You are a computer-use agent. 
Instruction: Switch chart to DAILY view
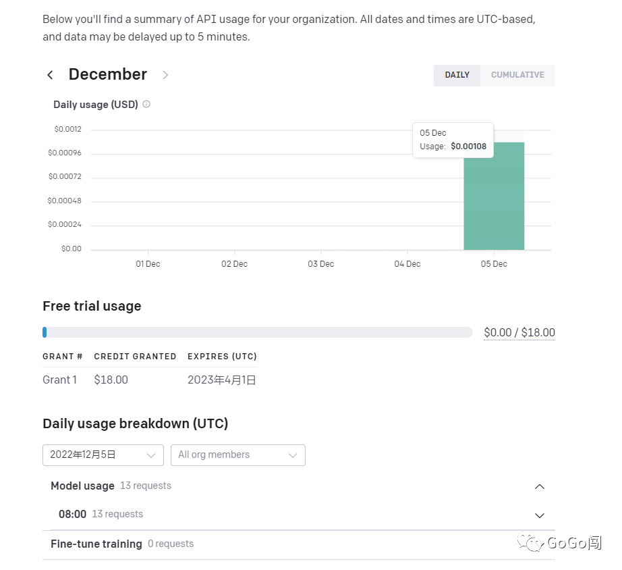tap(457, 75)
